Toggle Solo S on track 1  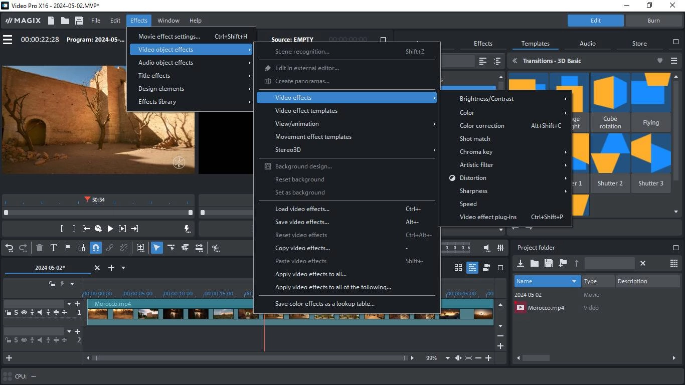16,313
